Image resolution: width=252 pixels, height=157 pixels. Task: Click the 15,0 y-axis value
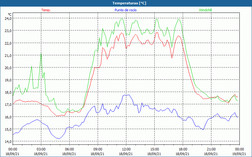point(8,129)
